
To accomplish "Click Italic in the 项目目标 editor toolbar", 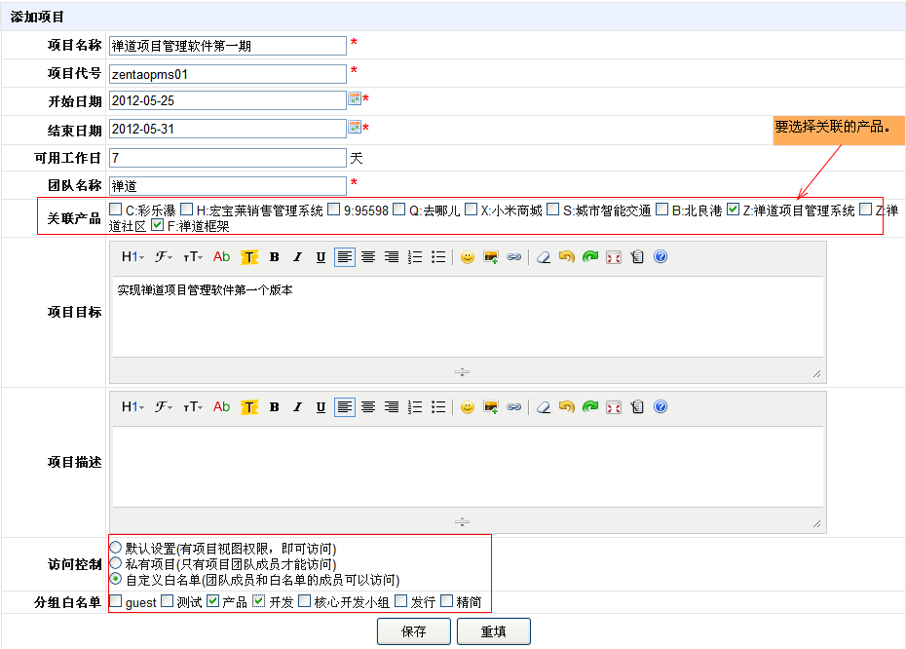I will coord(297,257).
